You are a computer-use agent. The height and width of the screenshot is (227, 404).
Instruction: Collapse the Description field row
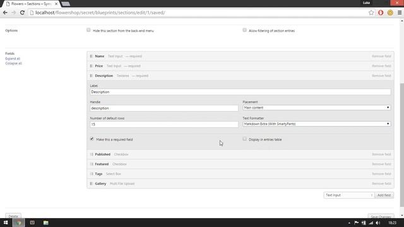240,76
